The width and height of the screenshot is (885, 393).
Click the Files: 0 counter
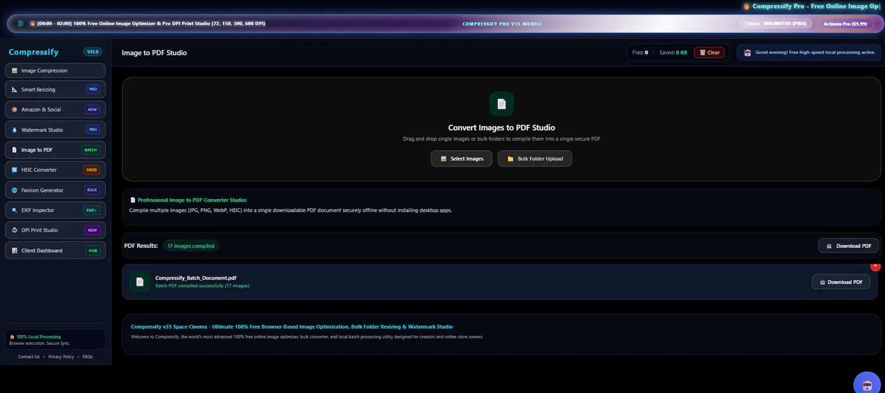640,52
